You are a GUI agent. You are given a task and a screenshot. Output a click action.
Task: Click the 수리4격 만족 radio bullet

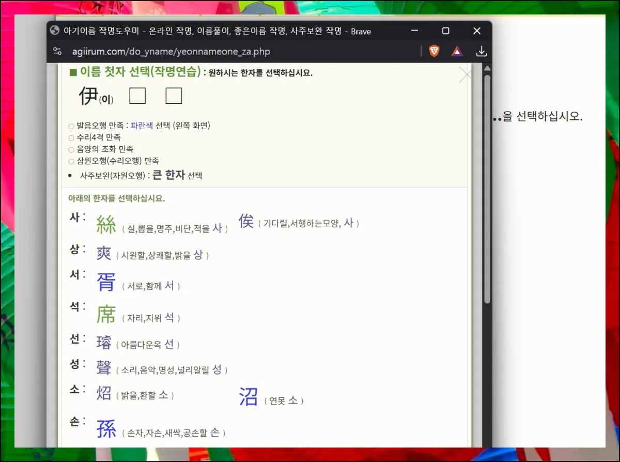click(x=71, y=138)
